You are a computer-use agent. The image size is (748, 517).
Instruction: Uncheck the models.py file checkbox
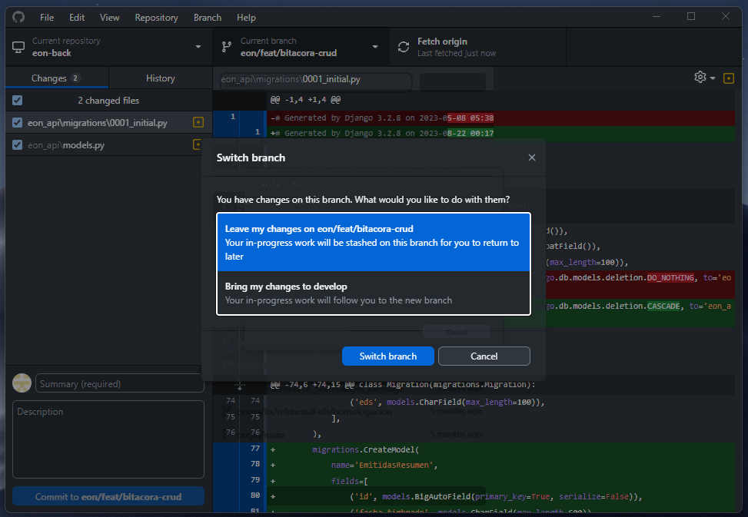[x=17, y=143]
